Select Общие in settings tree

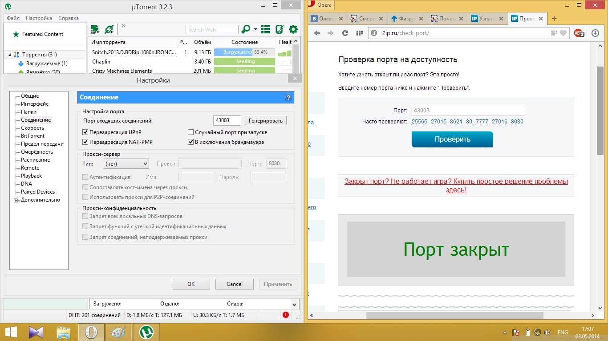(30, 96)
